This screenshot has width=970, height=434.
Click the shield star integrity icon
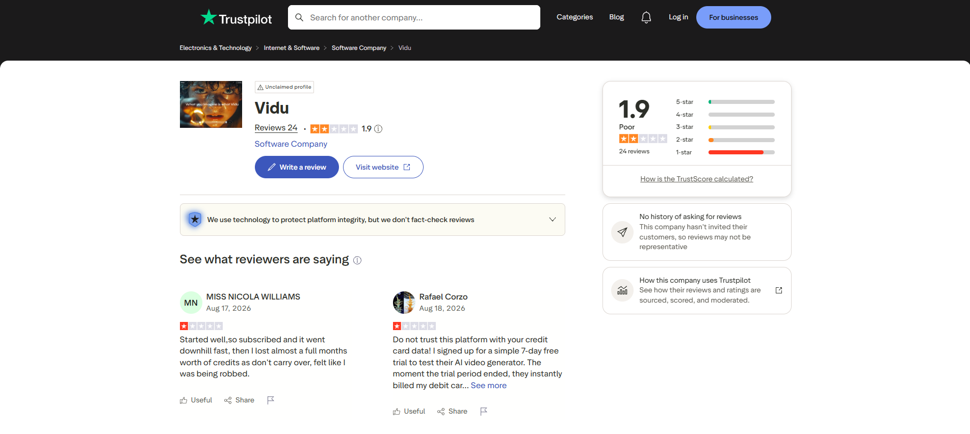pos(195,220)
